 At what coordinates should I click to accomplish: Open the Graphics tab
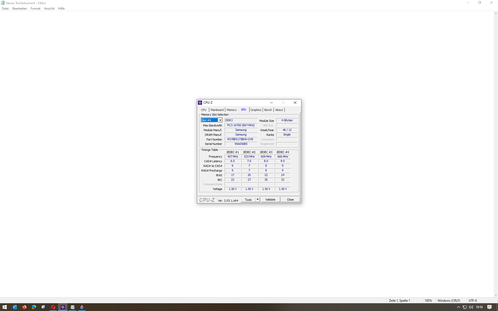(x=256, y=110)
